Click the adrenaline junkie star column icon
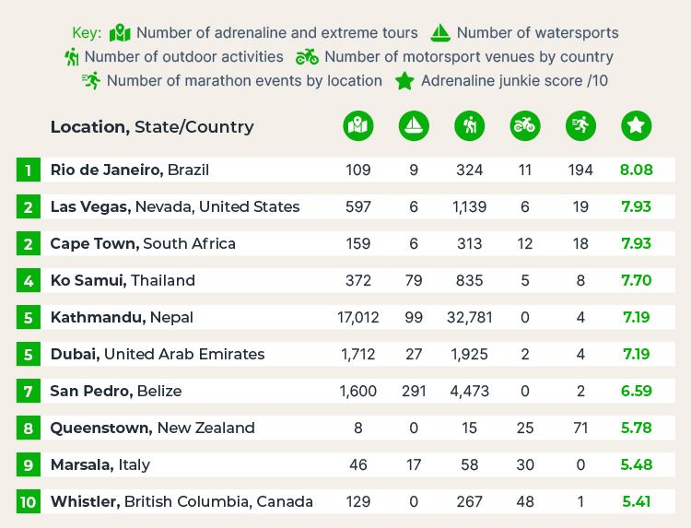The height and width of the screenshot is (528, 691). click(637, 126)
